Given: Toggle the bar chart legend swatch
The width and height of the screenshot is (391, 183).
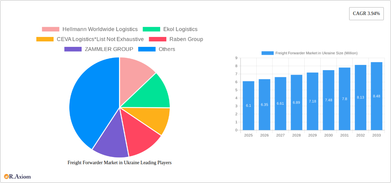Looking at the screenshot, I should 267,53.
